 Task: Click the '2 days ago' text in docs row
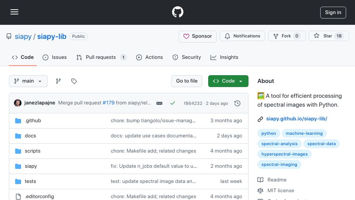tap(229, 136)
